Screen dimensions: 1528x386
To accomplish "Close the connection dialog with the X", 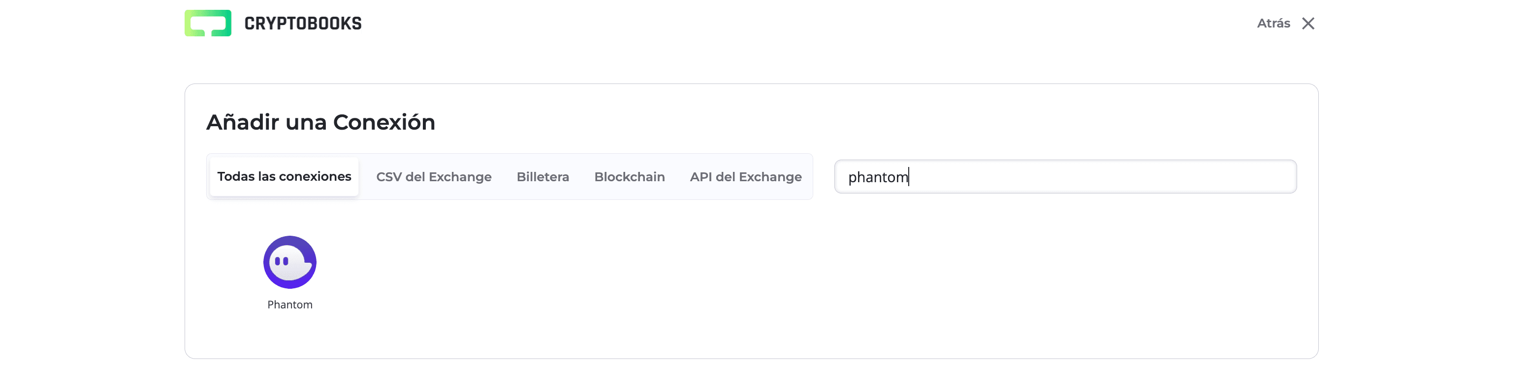I will (1308, 24).
